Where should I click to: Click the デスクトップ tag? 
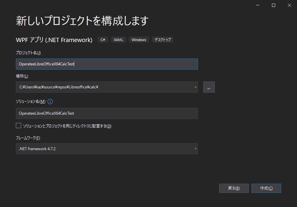162,40
